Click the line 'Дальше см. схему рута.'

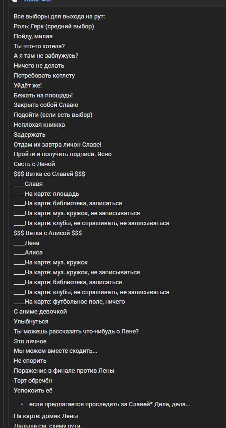point(47,425)
